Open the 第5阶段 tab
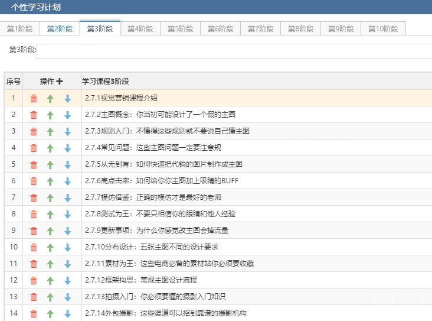The width and height of the screenshot is (432, 321). (180, 29)
